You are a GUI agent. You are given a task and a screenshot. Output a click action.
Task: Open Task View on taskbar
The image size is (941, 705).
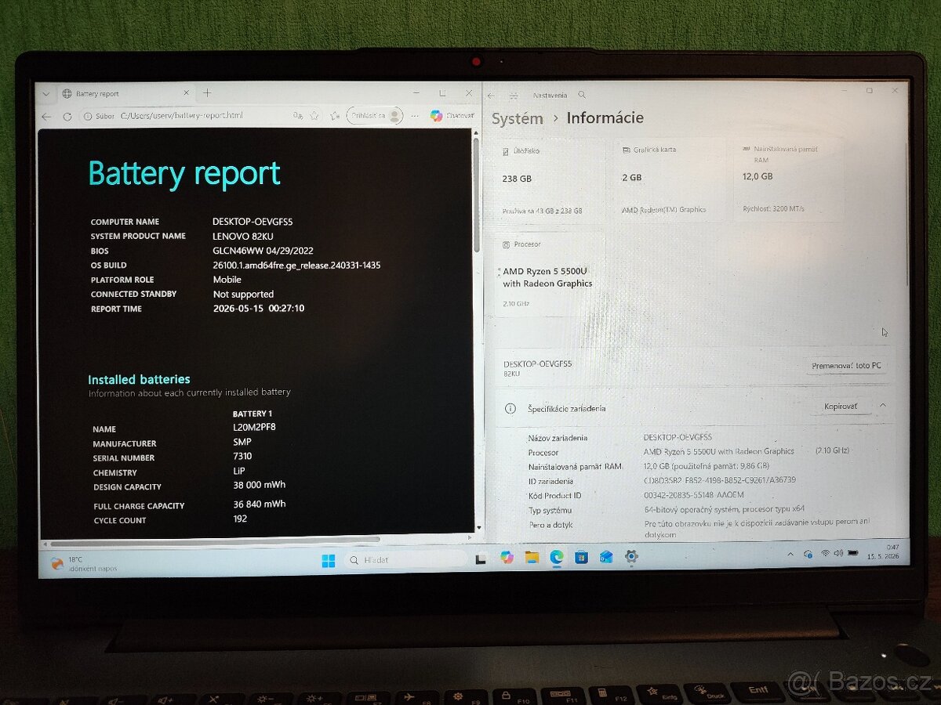tap(481, 559)
